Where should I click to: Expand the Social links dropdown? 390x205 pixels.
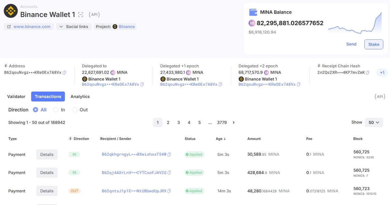coord(74,27)
